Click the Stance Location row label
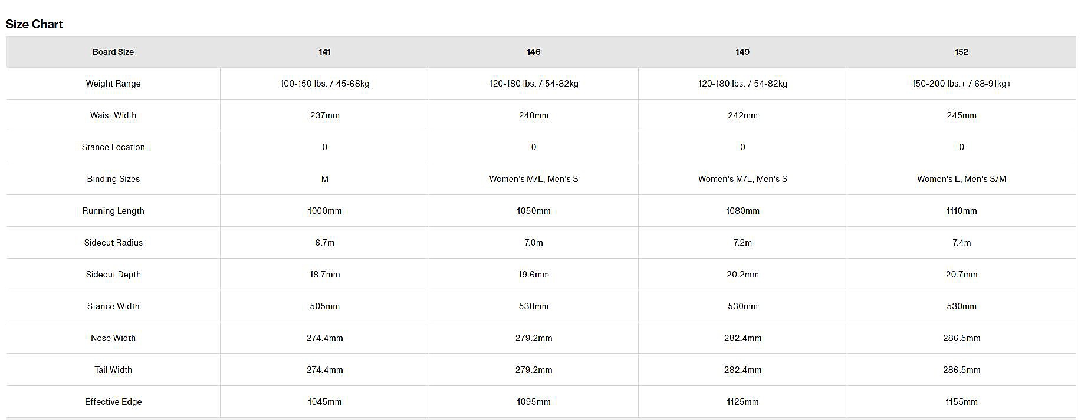Image resolution: width=1081 pixels, height=420 pixels. 113,147
